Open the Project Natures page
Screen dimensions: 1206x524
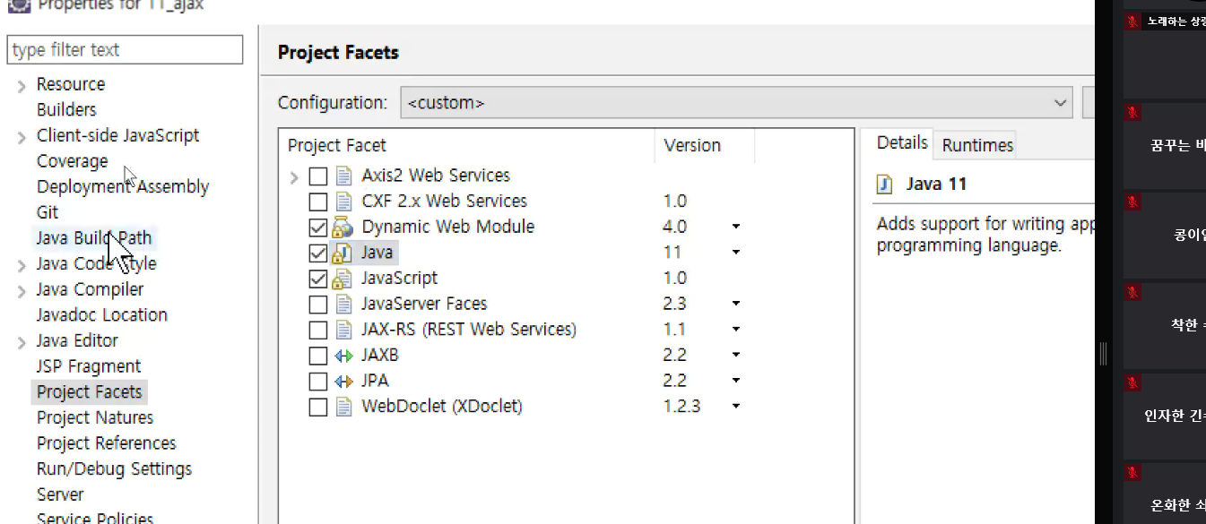tap(95, 418)
